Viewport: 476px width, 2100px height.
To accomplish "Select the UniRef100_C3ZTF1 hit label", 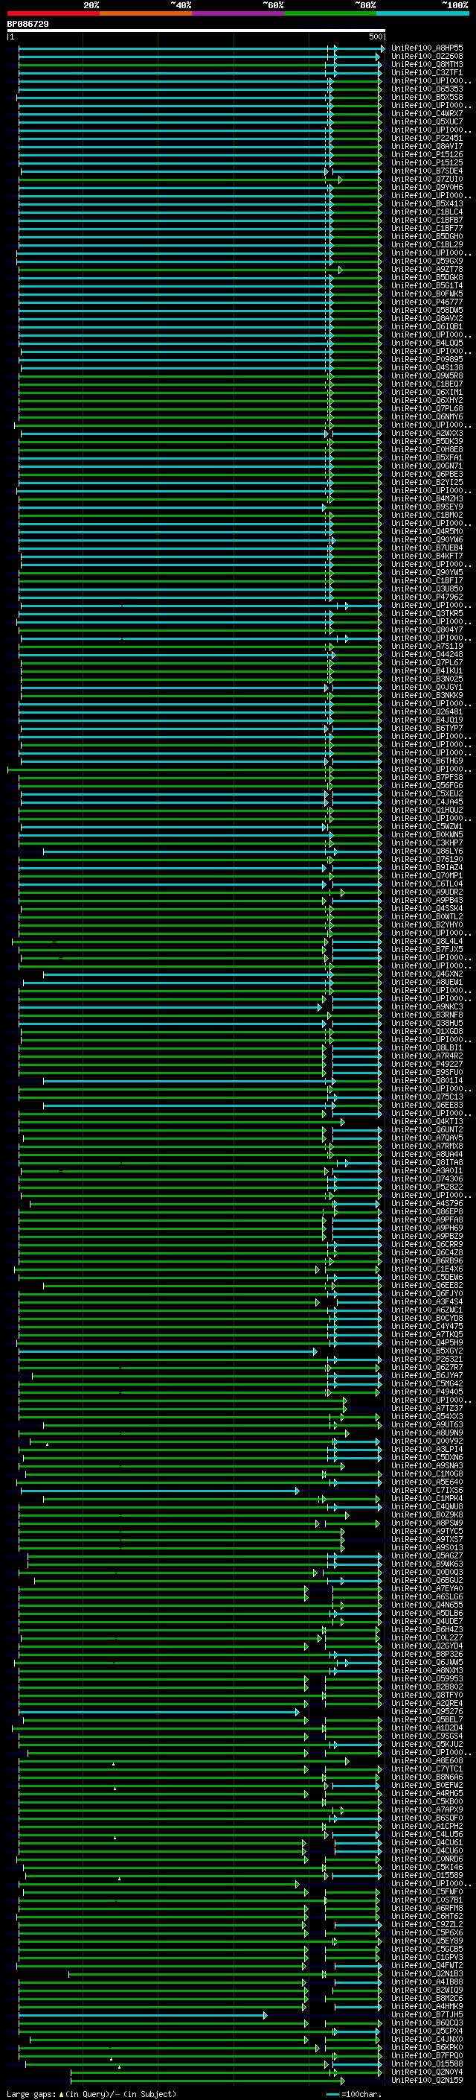I will (x=427, y=72).
